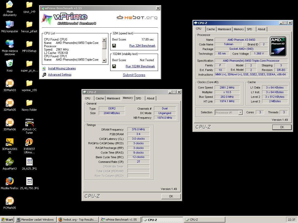Screen dimensions: 298x223
Task: Switch to Cache tab in right CPU-Z window
Action: pos(211,29)
